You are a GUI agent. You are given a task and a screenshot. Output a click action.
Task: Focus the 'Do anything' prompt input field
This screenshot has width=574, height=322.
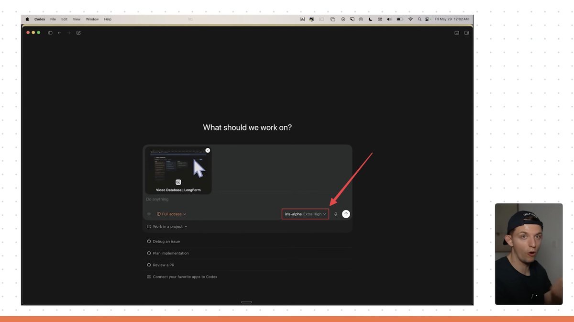click(247, 199)
